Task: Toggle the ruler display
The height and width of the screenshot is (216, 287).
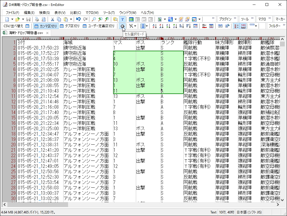Action: click(243, 26)
